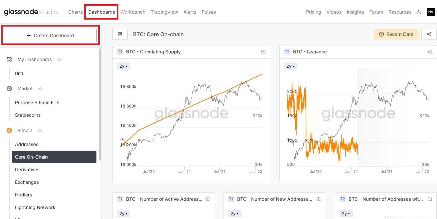This screenshot has height=219, width=437.
Task: Open the Resources link
Action: click(400, 12)
